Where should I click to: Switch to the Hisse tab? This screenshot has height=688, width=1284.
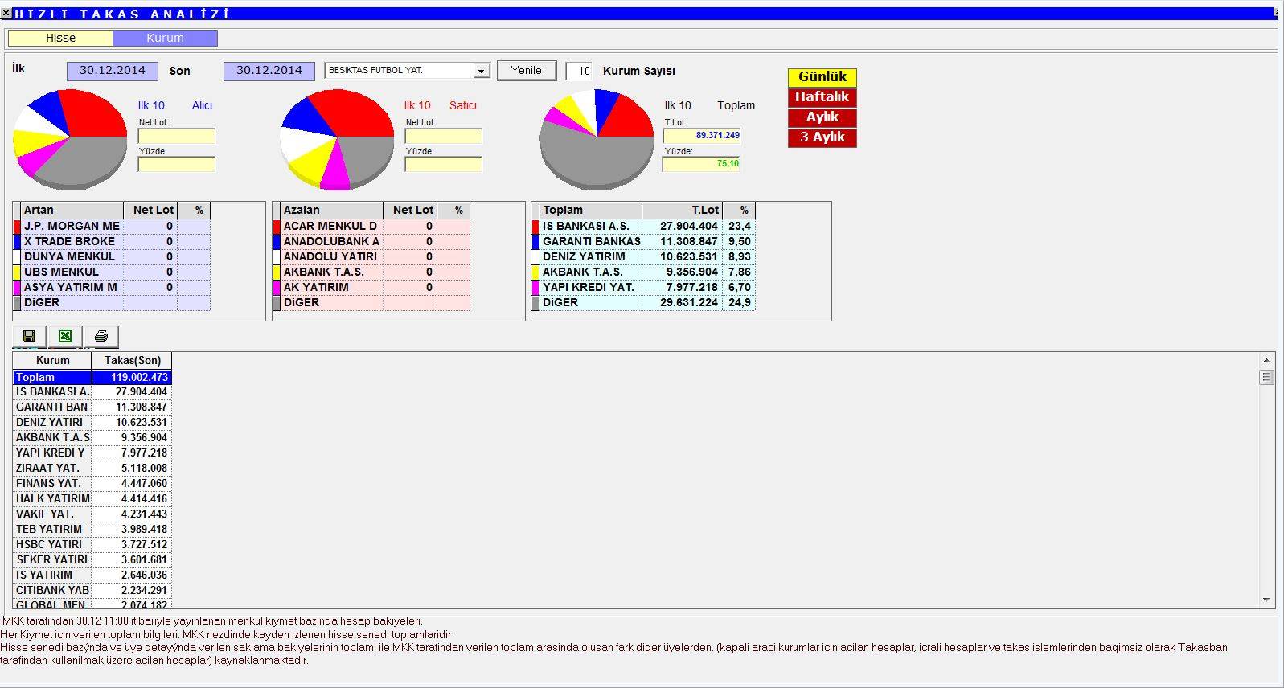(60, 38)
